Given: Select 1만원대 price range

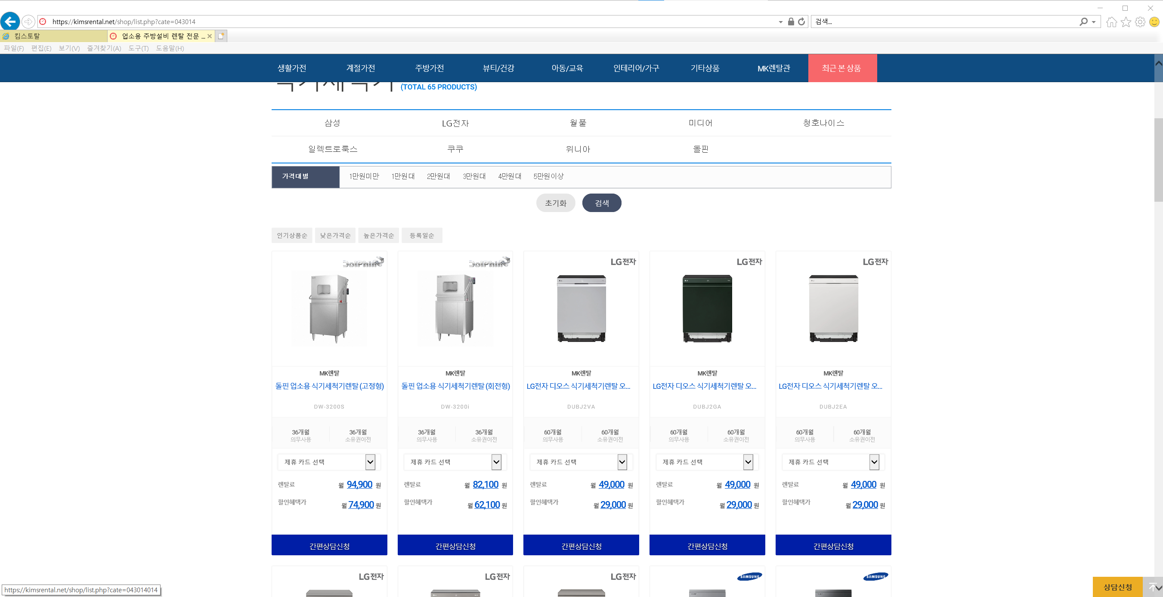Looking at the screenshot, I should [x=403, y=176].
